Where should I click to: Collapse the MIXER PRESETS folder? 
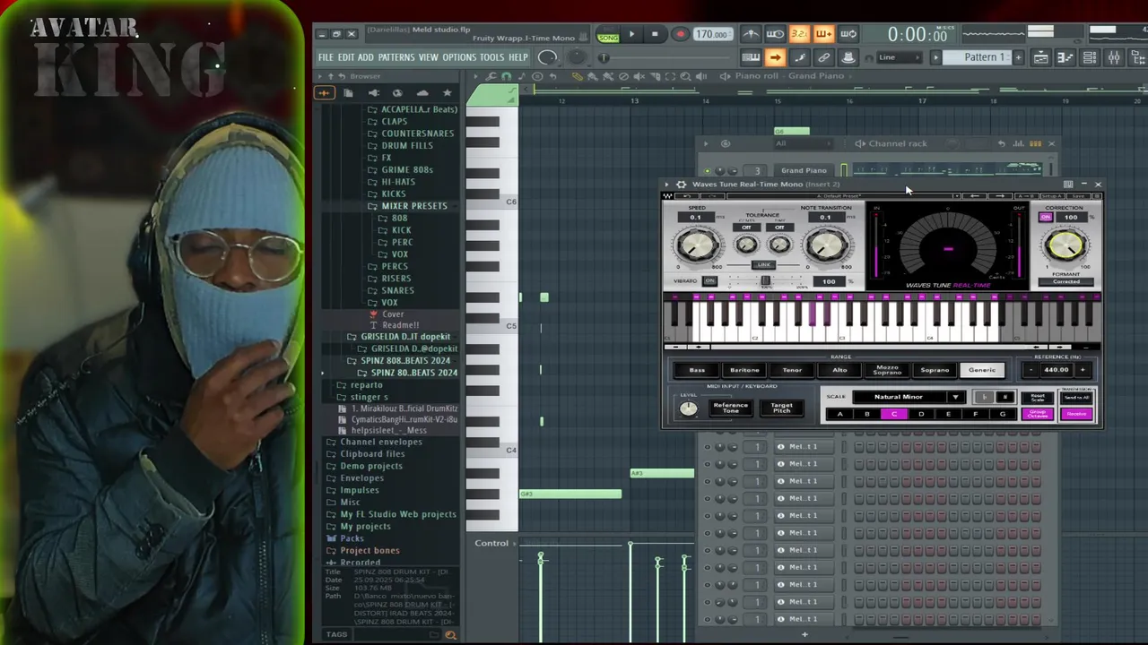pyautogui.click(x=414, y=205)
